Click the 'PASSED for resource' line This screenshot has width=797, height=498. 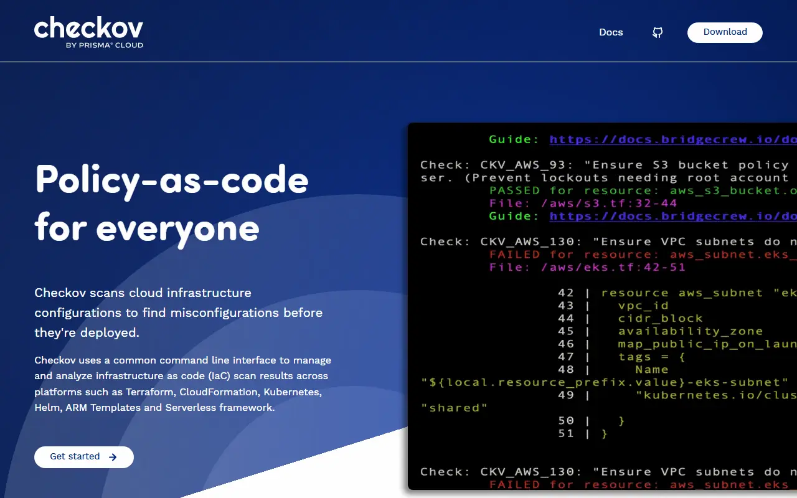643,190
